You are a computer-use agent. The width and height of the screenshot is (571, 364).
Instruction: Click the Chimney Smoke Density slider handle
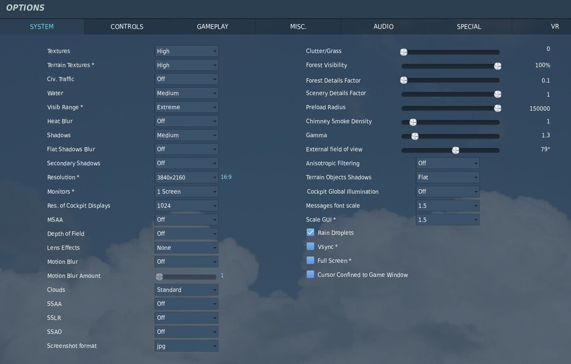(413, 122)
